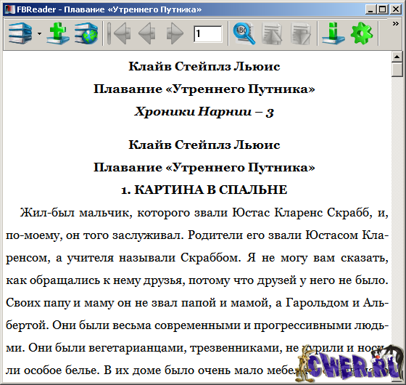This screenshot has width=406, height=385.
Task: Minimize the FBReader window
Action: click(x=371, y=9)
